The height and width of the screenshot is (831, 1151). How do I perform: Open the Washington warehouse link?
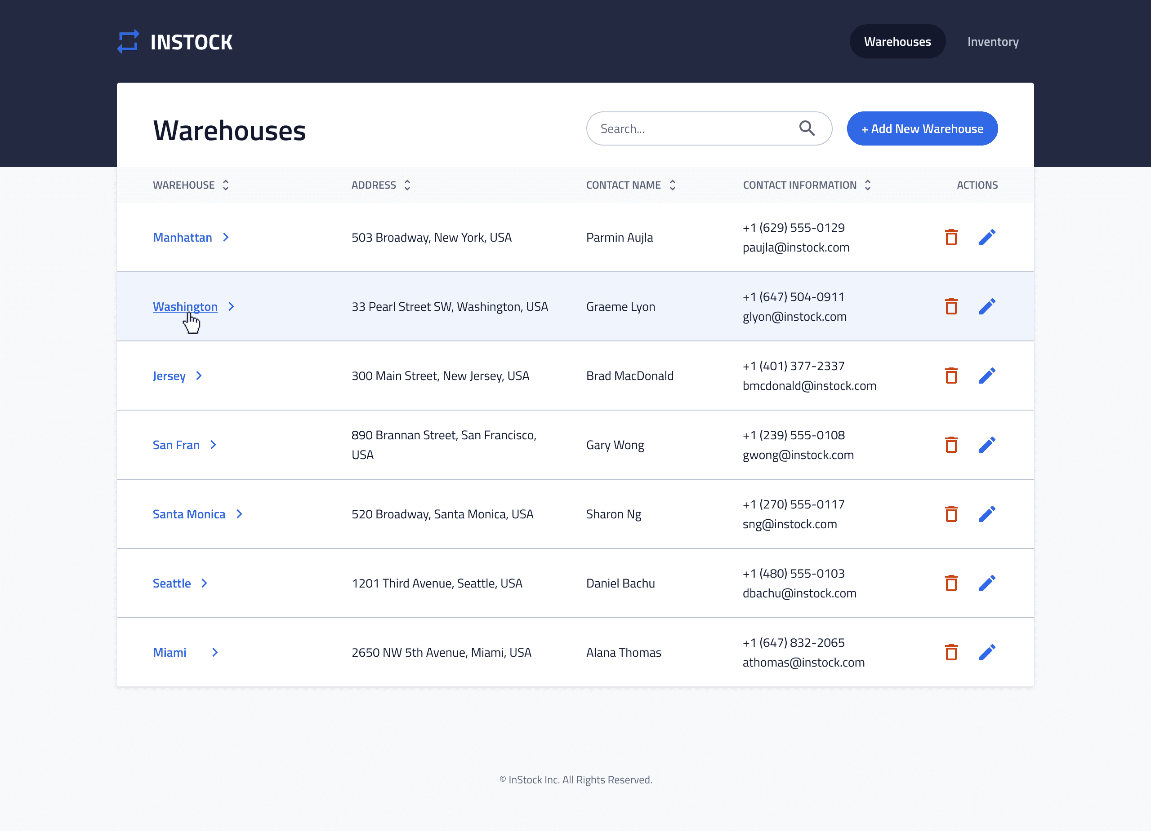click(185, 307)
